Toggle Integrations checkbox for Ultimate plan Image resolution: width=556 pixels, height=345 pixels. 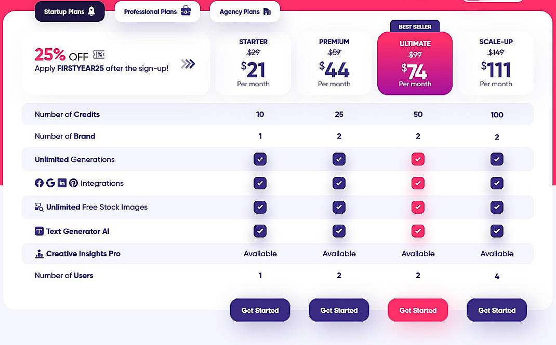click(418, 183)
